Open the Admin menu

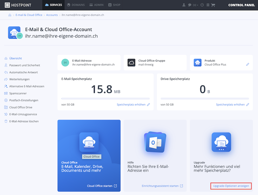pos(96,5)
